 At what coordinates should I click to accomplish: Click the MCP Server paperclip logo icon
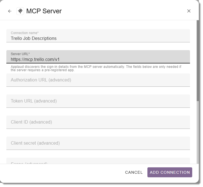[x=20, y=11]
